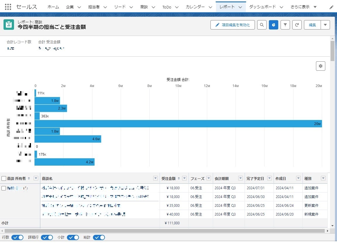Expand リード tab dropdown chevron
The image size is (337, 243).
[x=131, y=7]
